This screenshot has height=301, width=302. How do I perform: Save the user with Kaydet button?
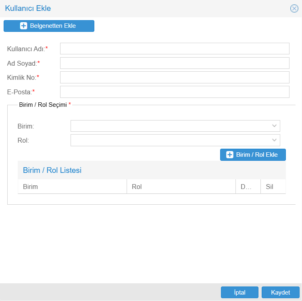point(280,293)
